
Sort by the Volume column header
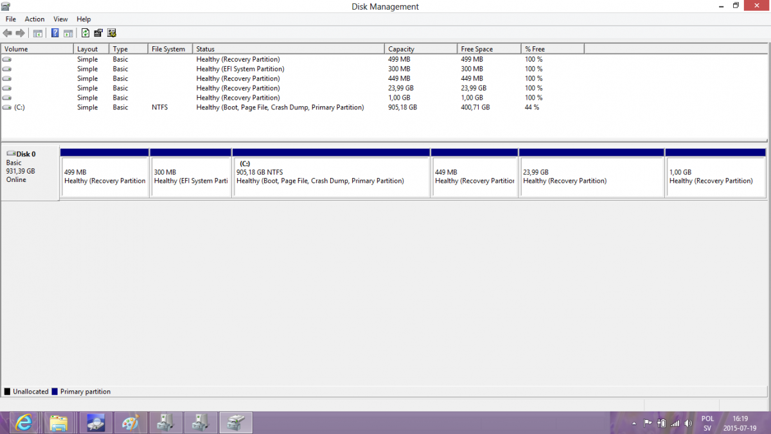click(37, 49)
